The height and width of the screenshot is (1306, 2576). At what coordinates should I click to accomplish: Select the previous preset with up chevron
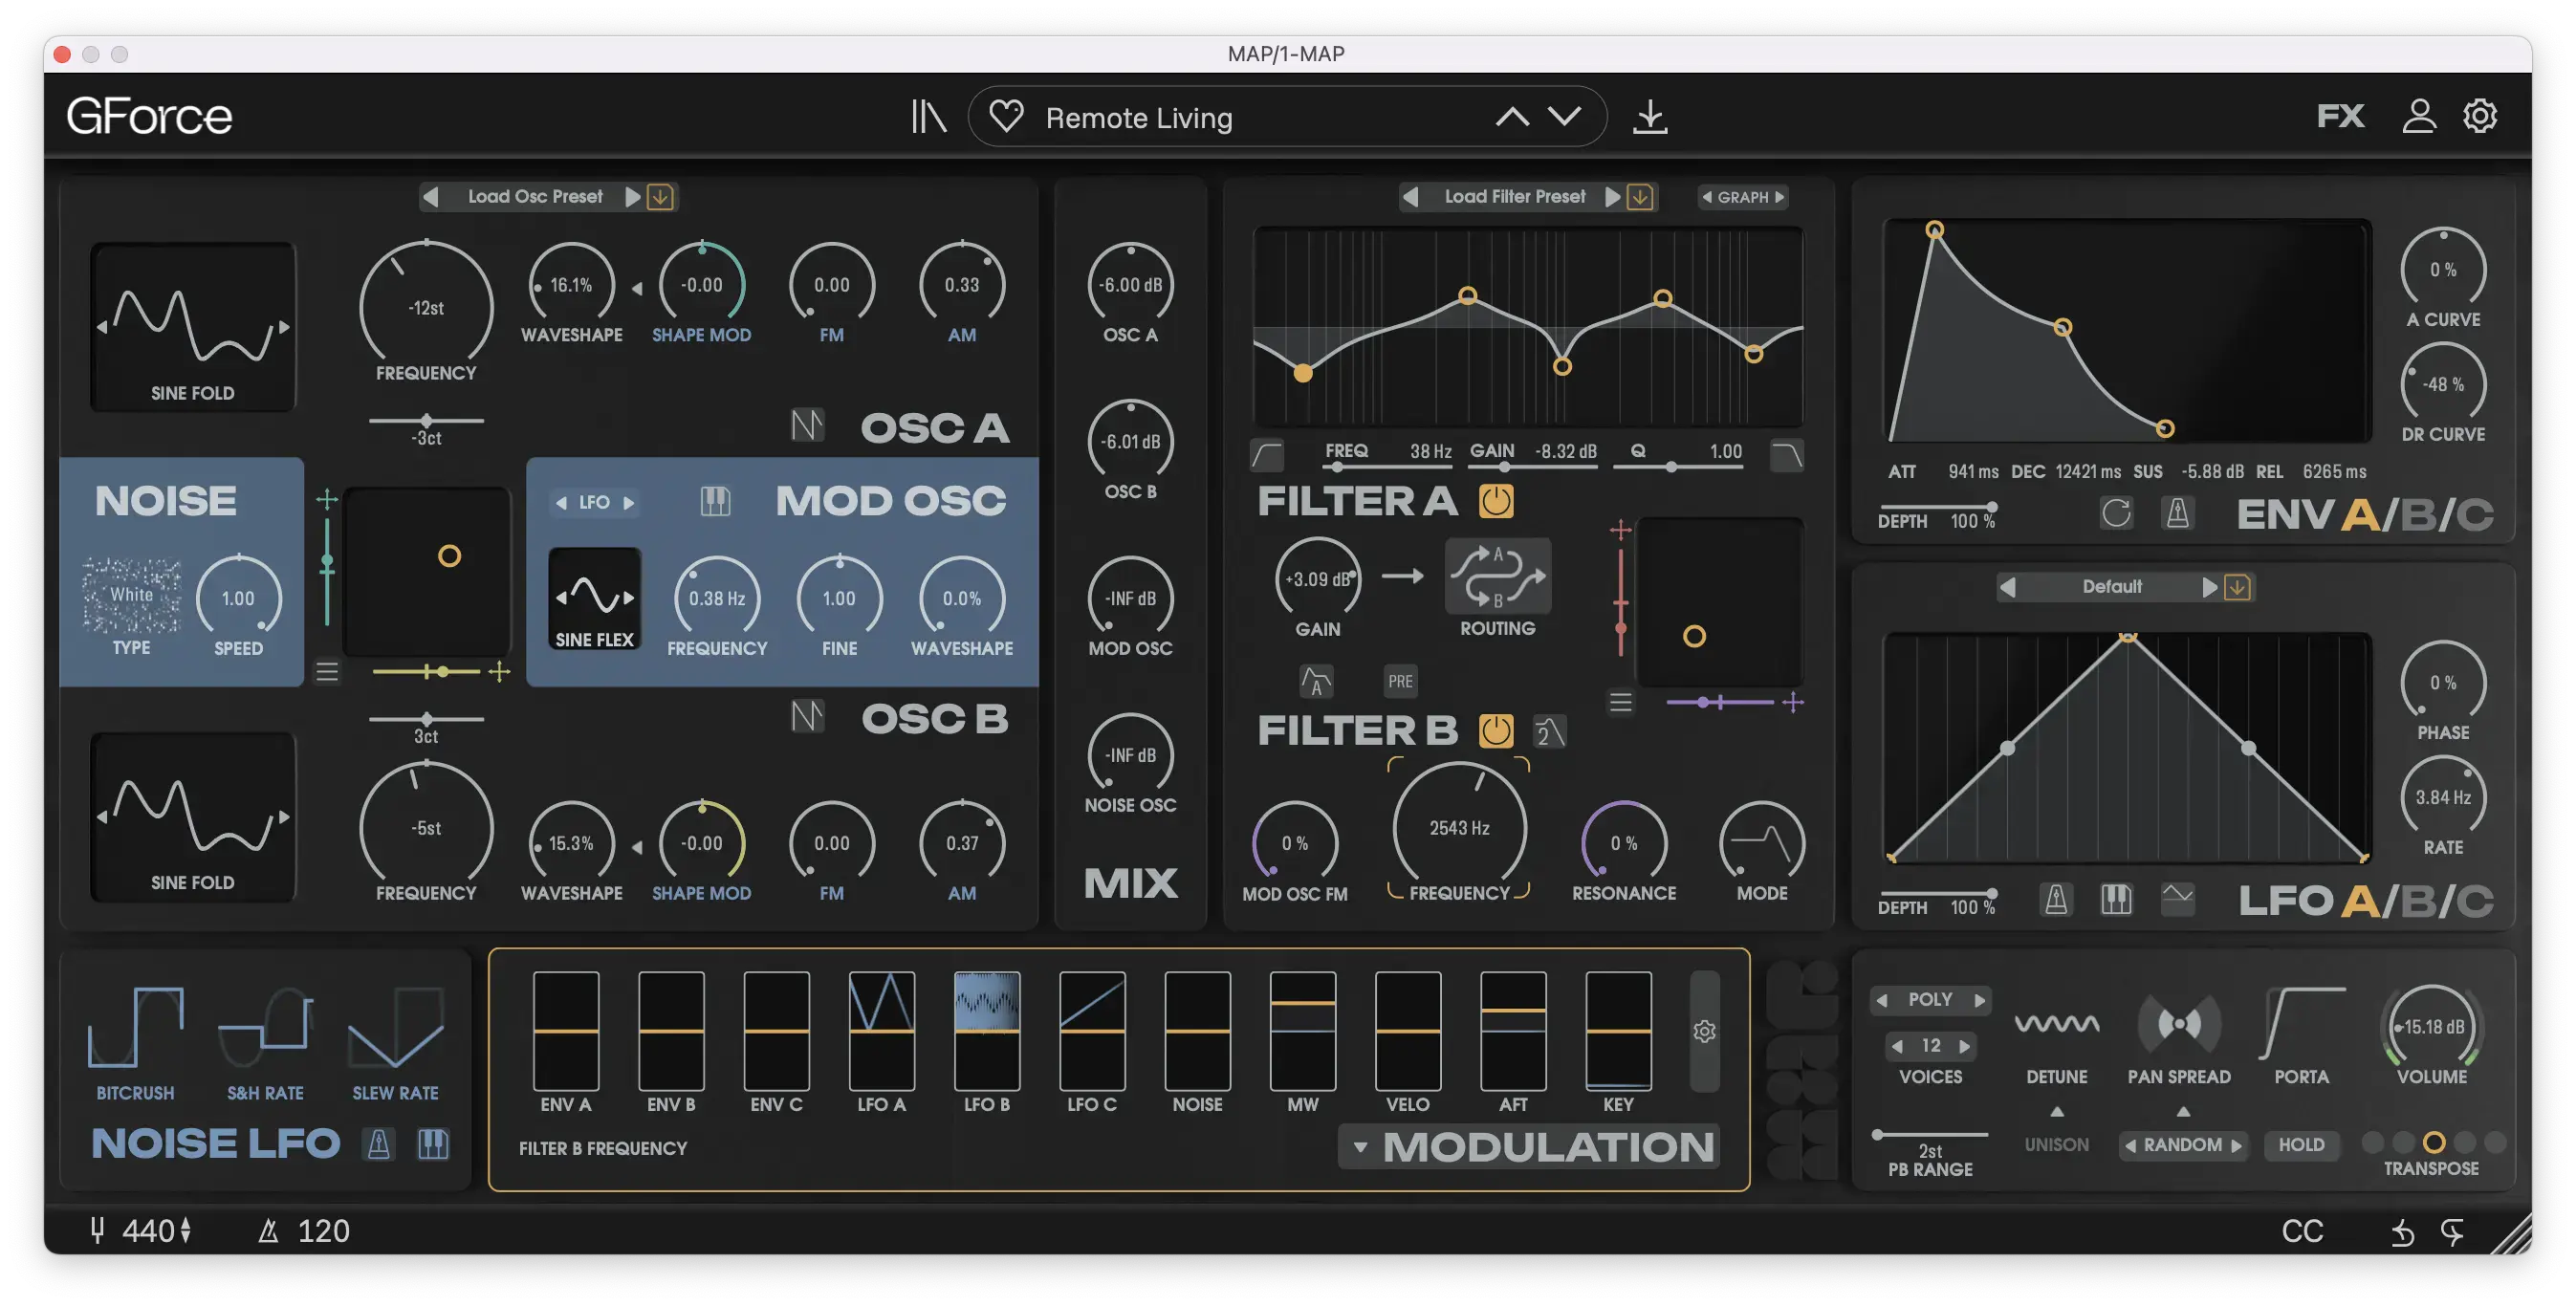(x=1512, y=116)
